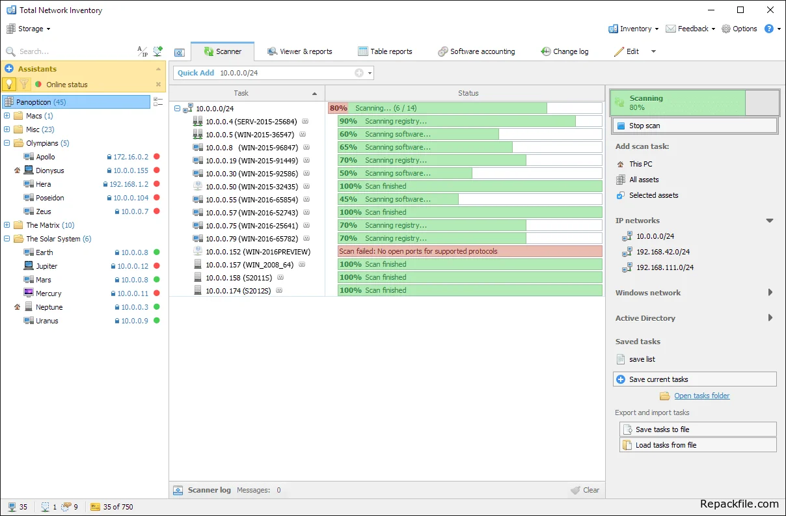786x516 pixels.
Task: Expand The Matrix folder
Action: pyautogui.click(x=7, y=225)
